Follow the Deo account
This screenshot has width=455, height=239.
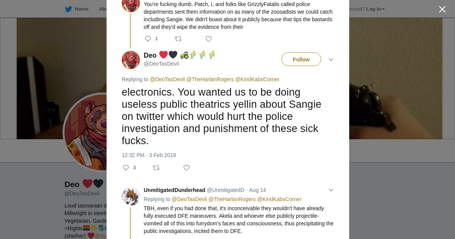pyautogui.click(x=301, y=60)
